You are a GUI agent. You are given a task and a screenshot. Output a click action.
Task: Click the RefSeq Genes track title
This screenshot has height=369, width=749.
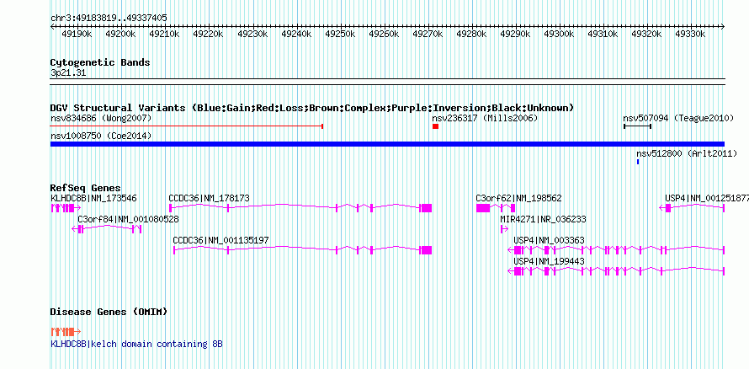[x=86, y=189]
